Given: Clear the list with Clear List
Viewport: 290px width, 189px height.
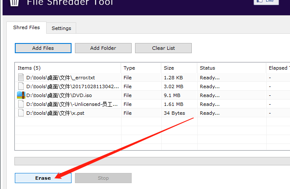Looking at the screenshot, I should [x=163, y=48].
